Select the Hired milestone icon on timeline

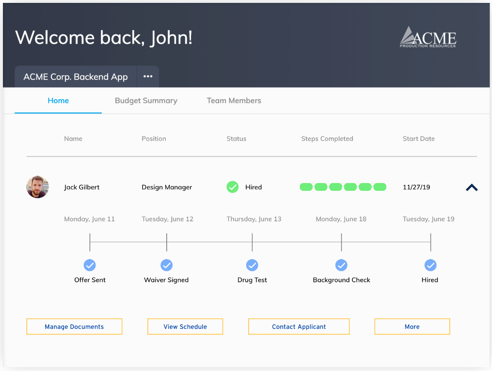(x=430, y=265)
